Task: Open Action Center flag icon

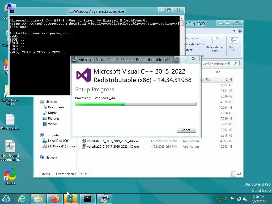Action: pyautogui.click(x=232, y=199)
